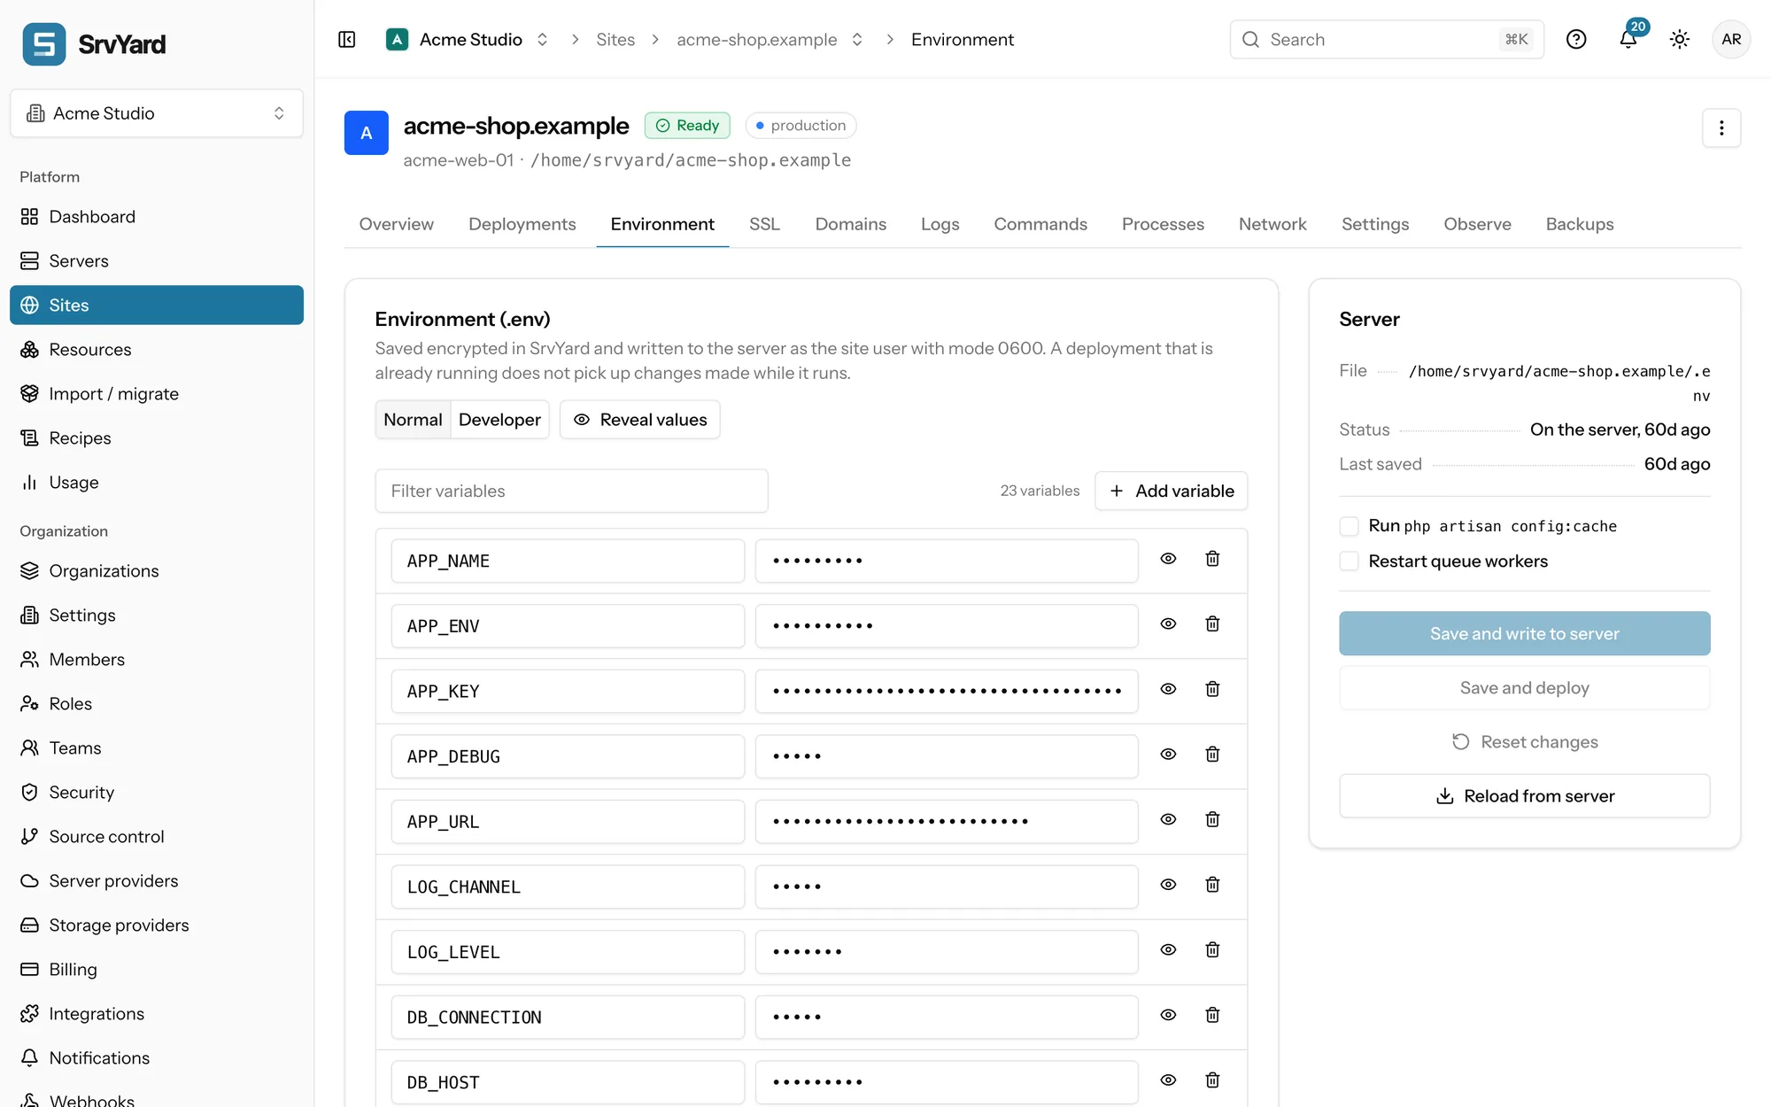The image size is (1771, 1107).
Task: Focus the top Search box
Action: (x=1387, y=40)
